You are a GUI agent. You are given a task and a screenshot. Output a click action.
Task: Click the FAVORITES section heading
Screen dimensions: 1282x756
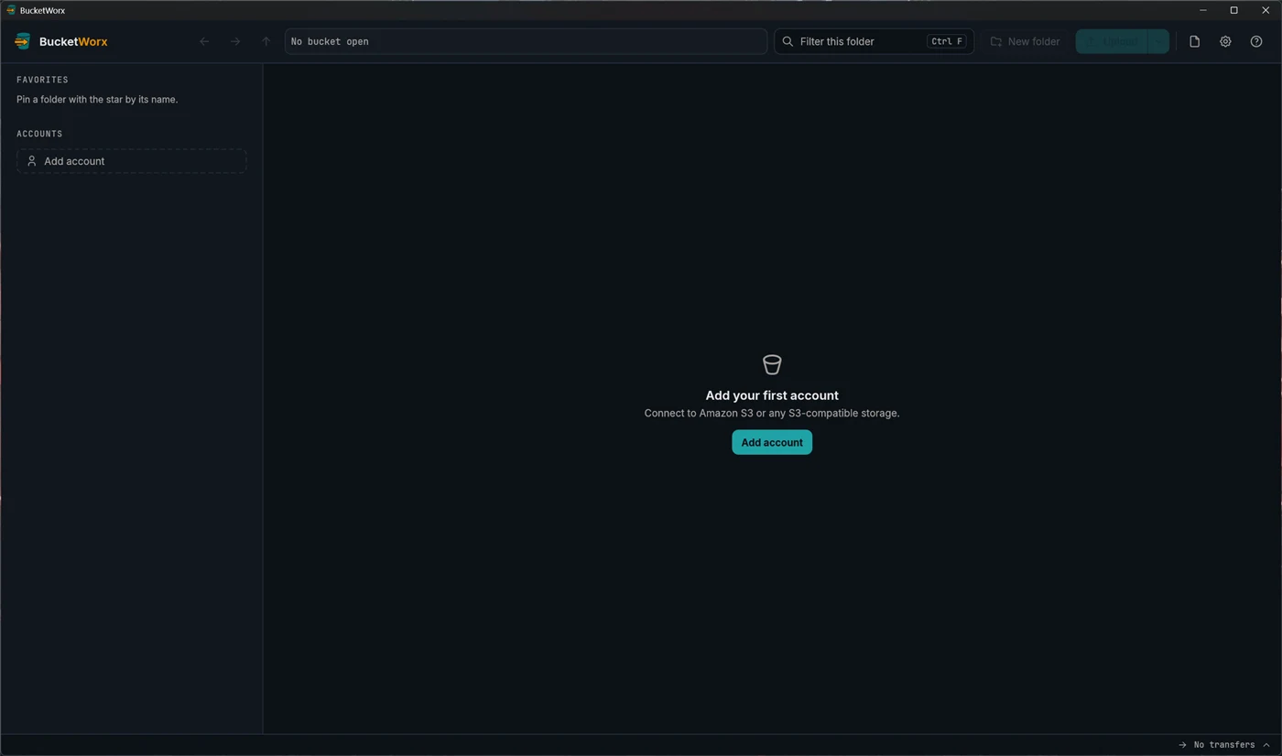coord(42,80)
